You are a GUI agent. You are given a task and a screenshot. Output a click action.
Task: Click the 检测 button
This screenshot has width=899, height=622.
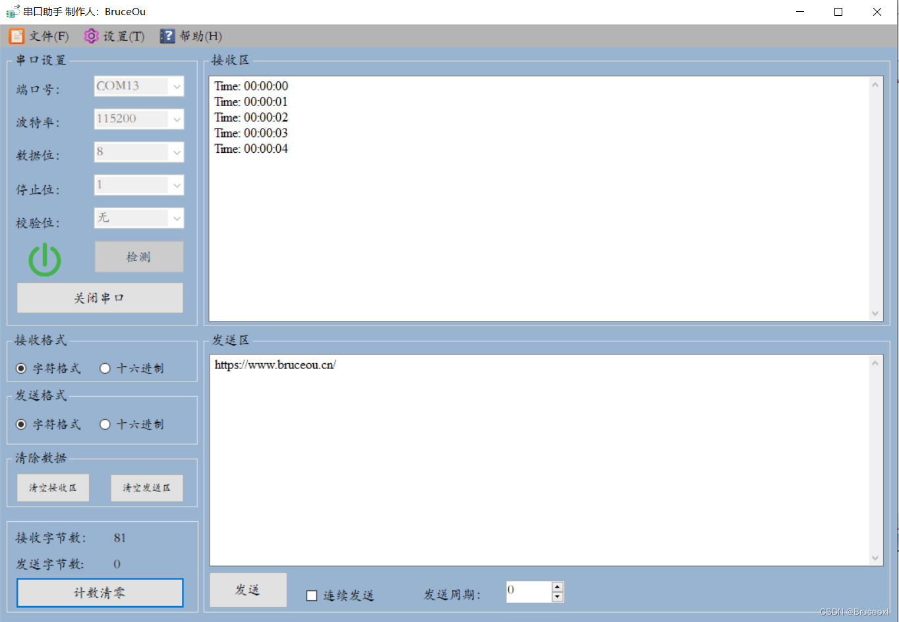click(x=139, y=257)
